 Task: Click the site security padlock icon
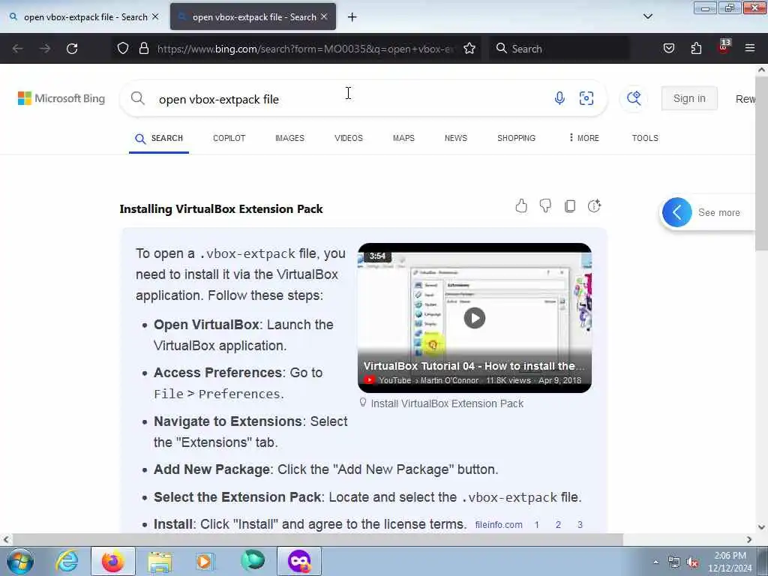coord(143,49)
